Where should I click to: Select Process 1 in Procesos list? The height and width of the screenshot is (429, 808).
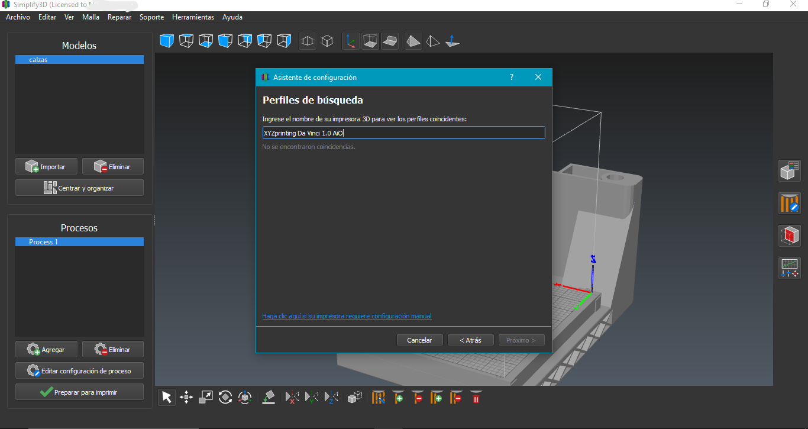(x=79, y=242)
